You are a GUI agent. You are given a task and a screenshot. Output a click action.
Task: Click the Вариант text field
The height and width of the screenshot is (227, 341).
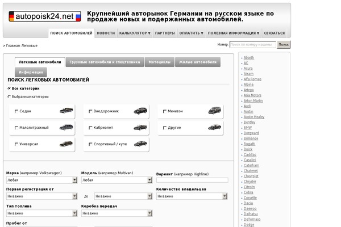tap(192, 180)
